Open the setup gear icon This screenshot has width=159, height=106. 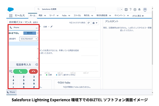coord(135,10)
